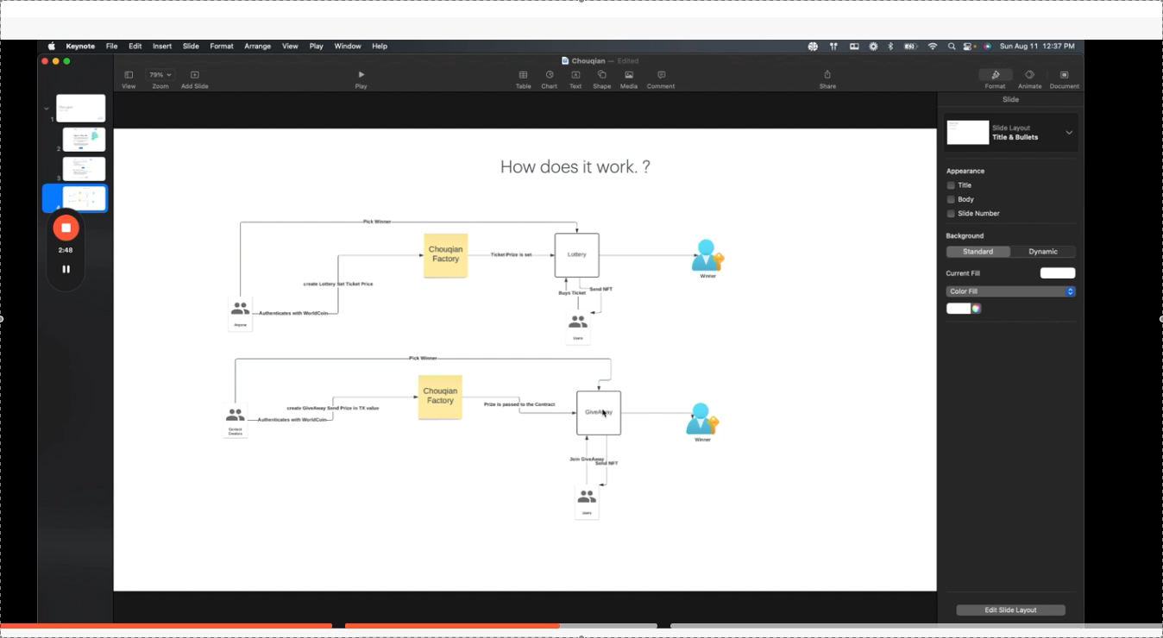
Task: Select Dynamic background mode
Action: pyautogui.click(x=1043, y=252)
